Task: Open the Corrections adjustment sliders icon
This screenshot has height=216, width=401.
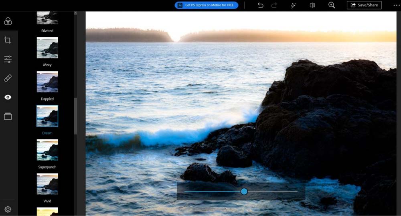Action: click(8, 59)
